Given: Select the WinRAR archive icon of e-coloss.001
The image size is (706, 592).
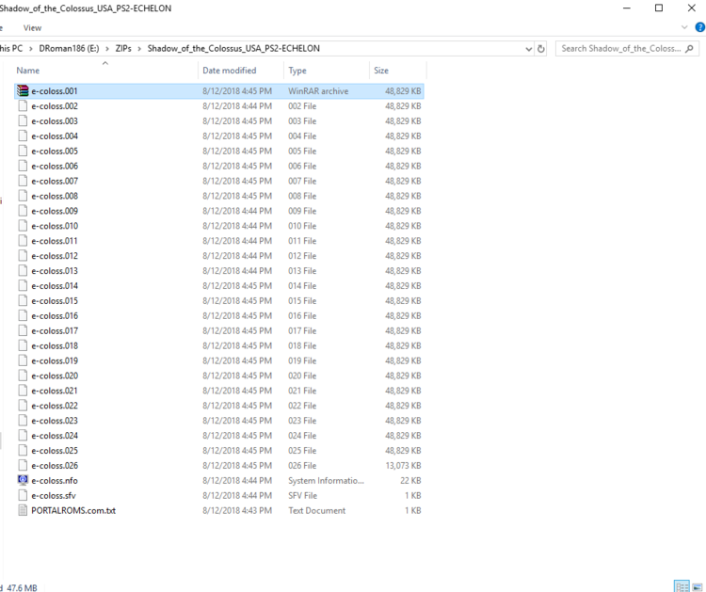Looking at the screenshot, I should pos(23,91).
